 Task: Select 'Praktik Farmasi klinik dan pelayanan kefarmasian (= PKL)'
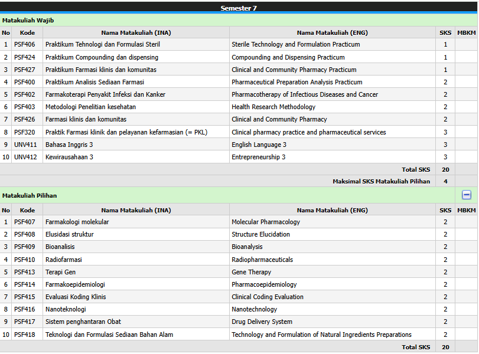click(126, 132)
